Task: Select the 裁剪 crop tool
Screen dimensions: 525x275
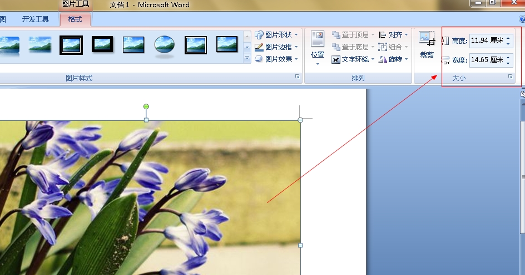Action: [427, 44]
